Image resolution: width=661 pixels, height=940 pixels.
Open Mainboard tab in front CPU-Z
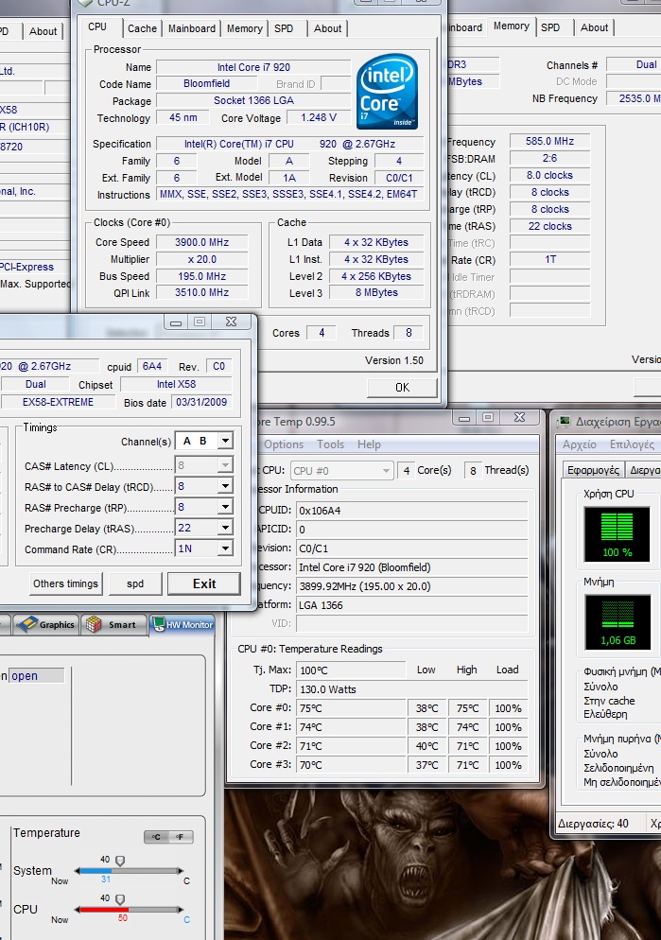click(x=192, y=28)
